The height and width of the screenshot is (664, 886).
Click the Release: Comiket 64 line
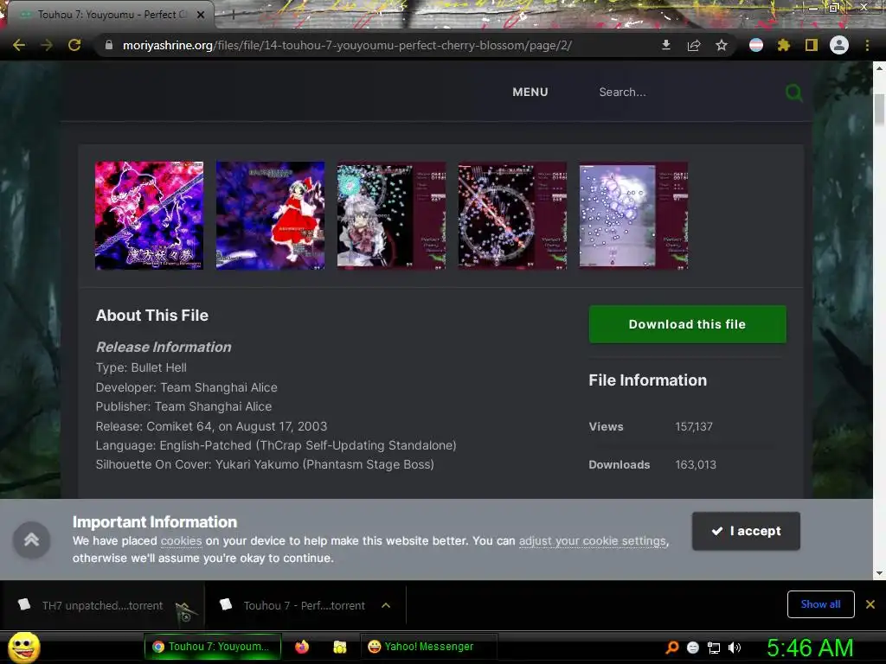(211, 425)
